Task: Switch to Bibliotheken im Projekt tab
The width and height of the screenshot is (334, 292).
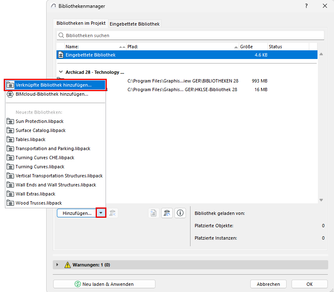Action: click(x=81, y=23)
